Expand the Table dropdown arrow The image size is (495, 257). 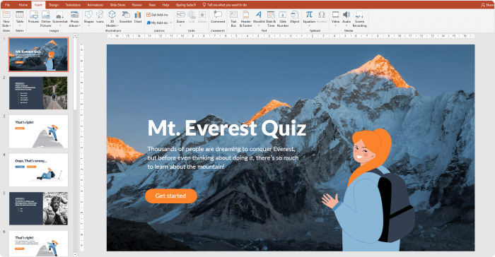click(20, 26)
